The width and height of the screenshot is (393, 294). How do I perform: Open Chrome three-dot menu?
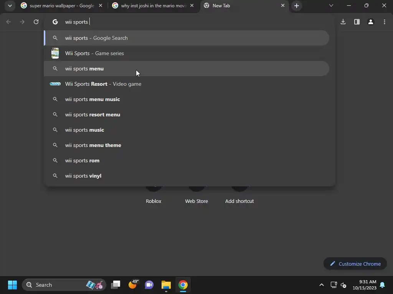(385, 22)
